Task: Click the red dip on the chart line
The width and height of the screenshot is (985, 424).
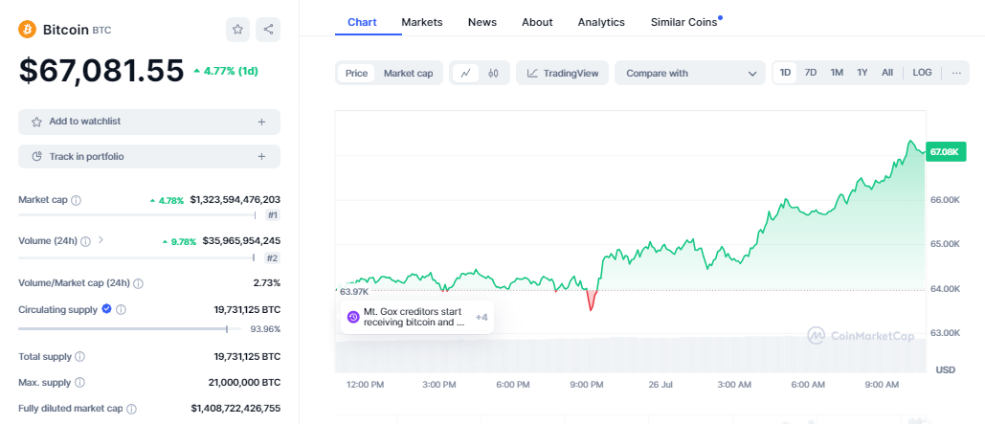Action: tap(591, 301)
